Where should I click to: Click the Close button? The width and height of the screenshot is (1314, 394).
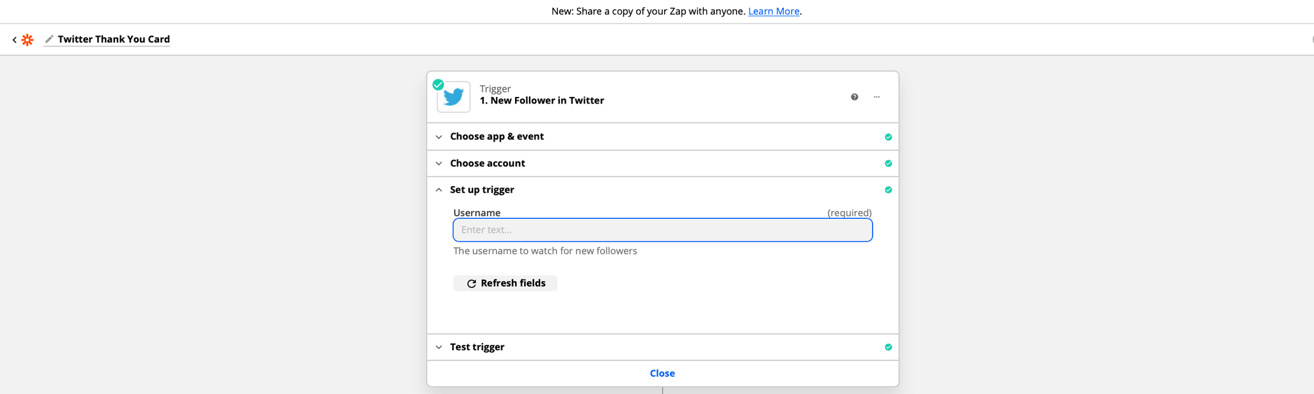click(x=662, y=373)
